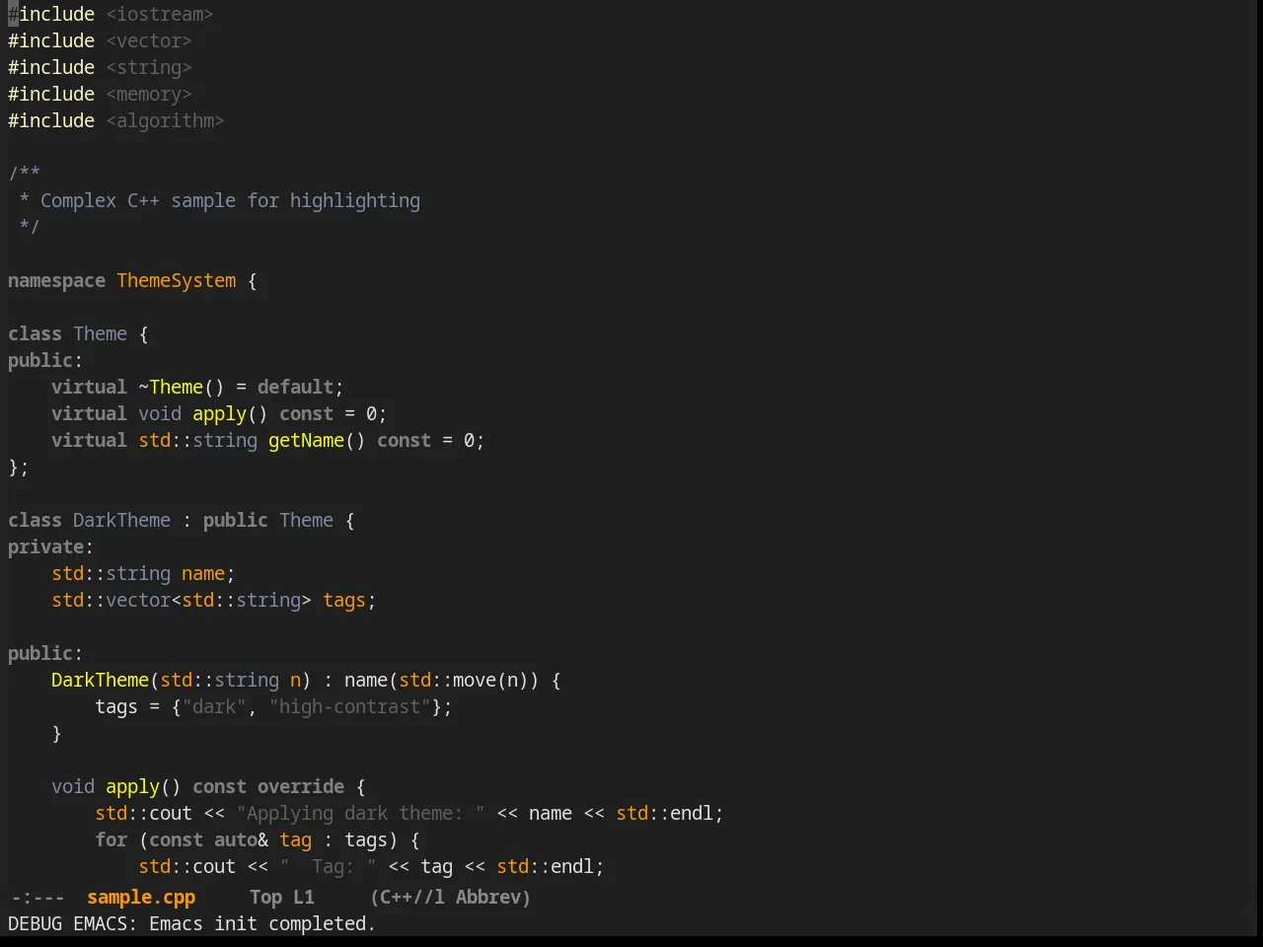Click 'Theme' in 'class Theme {' line

pos(100,333)
